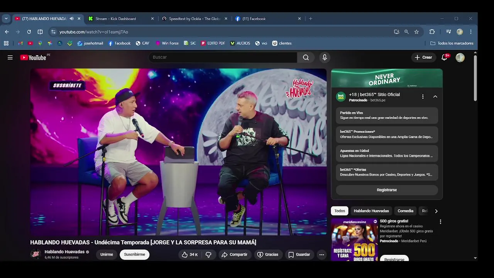
Task: Open Chrome split view icon
Action: click(x=40, y=32)
